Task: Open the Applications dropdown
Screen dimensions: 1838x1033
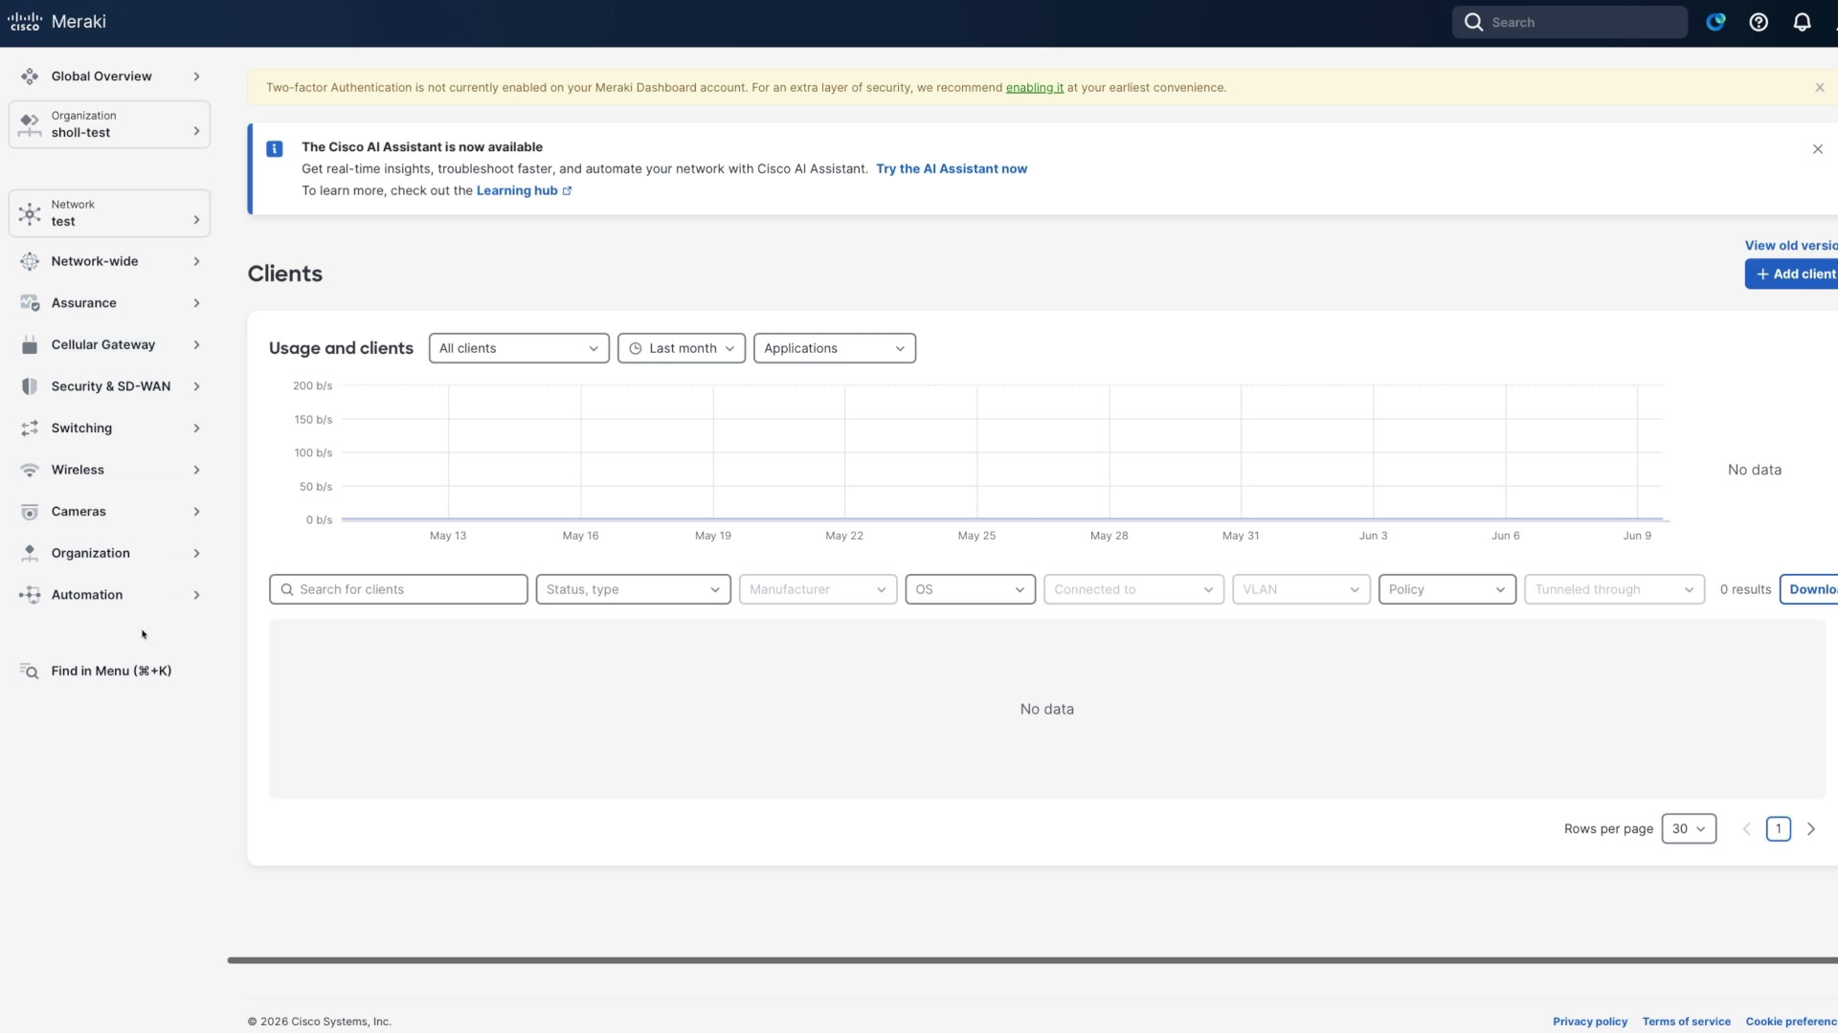Action: tap(835, 348)
